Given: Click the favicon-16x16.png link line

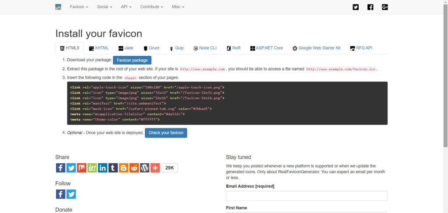Looking at the screenshot, I should click(x=147, y=98).
